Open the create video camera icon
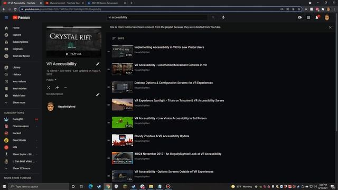Image resolution: width=338 pixels, height=190 pixels. pos(300,17)
